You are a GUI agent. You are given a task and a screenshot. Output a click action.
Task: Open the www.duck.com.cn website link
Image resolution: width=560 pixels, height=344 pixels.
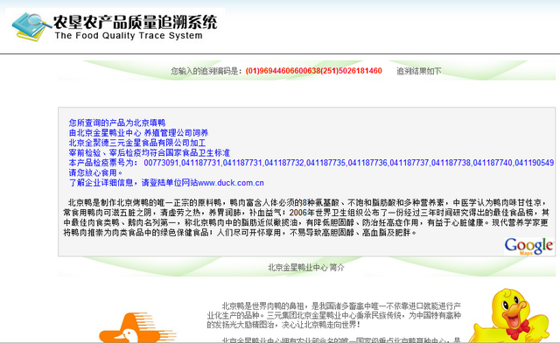pos(231,183)
